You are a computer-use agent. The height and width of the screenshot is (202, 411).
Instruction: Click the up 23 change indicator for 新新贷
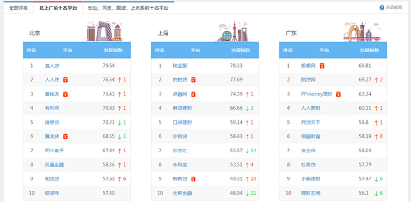(x=250, y=179)
